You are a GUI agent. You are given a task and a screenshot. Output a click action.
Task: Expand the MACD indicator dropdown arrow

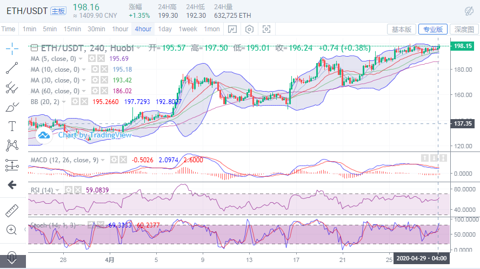tap(103, 160)
